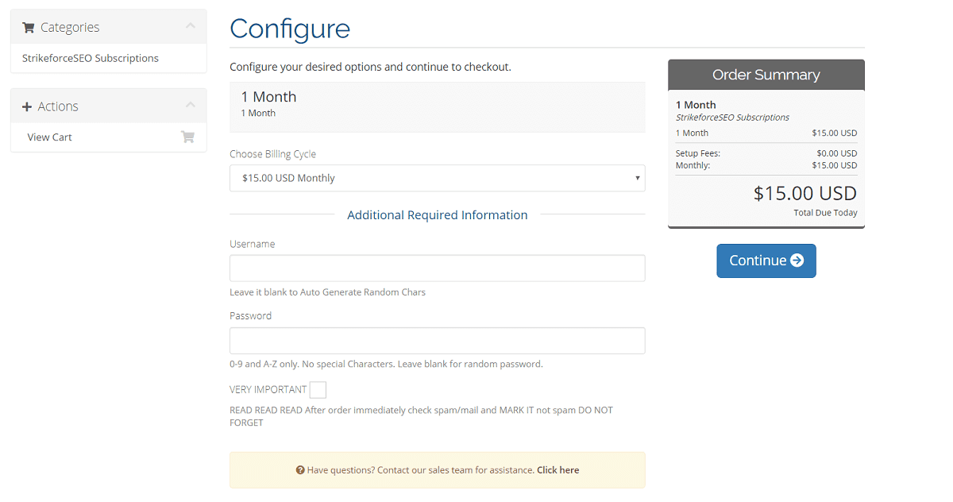Click 'Choose Billing Cycle' label
The image size is (953, 502).
[x=272, y=154]
